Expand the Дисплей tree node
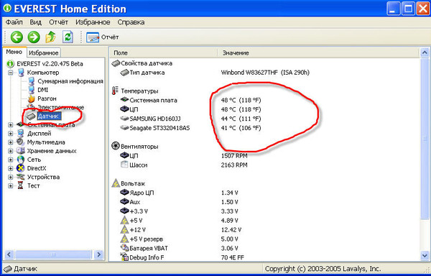This screenshot has height=276, width=431. (11, 134)
